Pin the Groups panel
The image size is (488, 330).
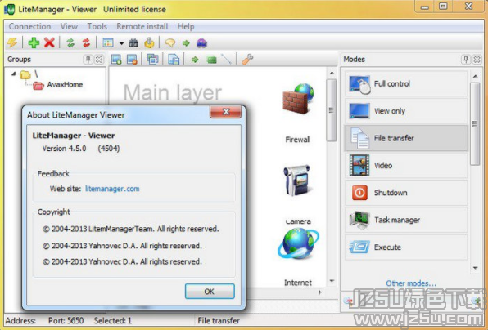88,60
